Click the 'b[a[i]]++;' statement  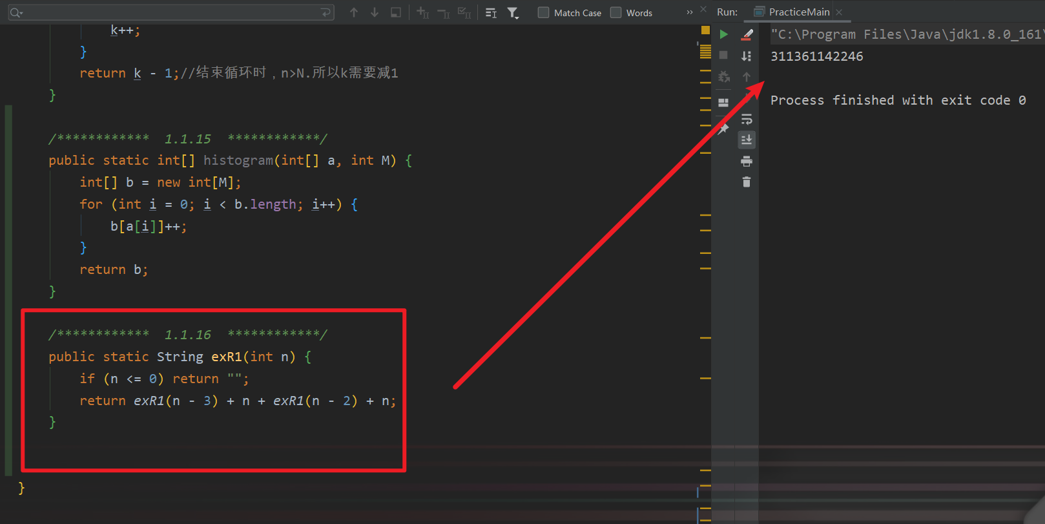click(149, 226)
